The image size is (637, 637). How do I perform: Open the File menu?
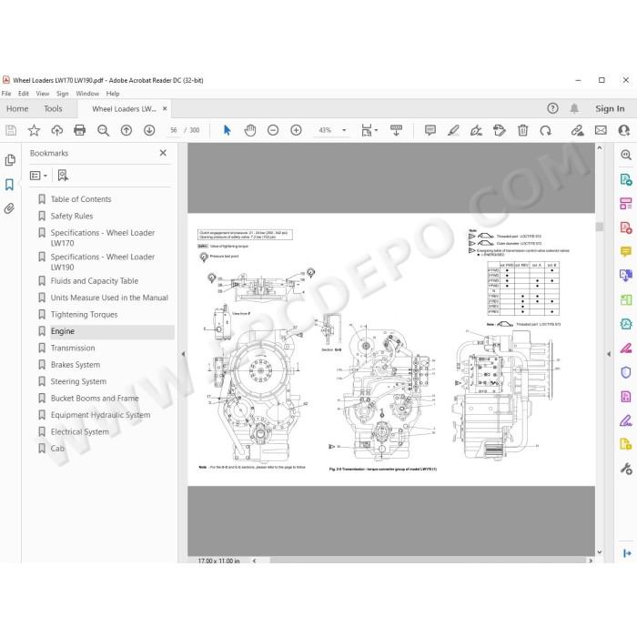click(6, 94)
